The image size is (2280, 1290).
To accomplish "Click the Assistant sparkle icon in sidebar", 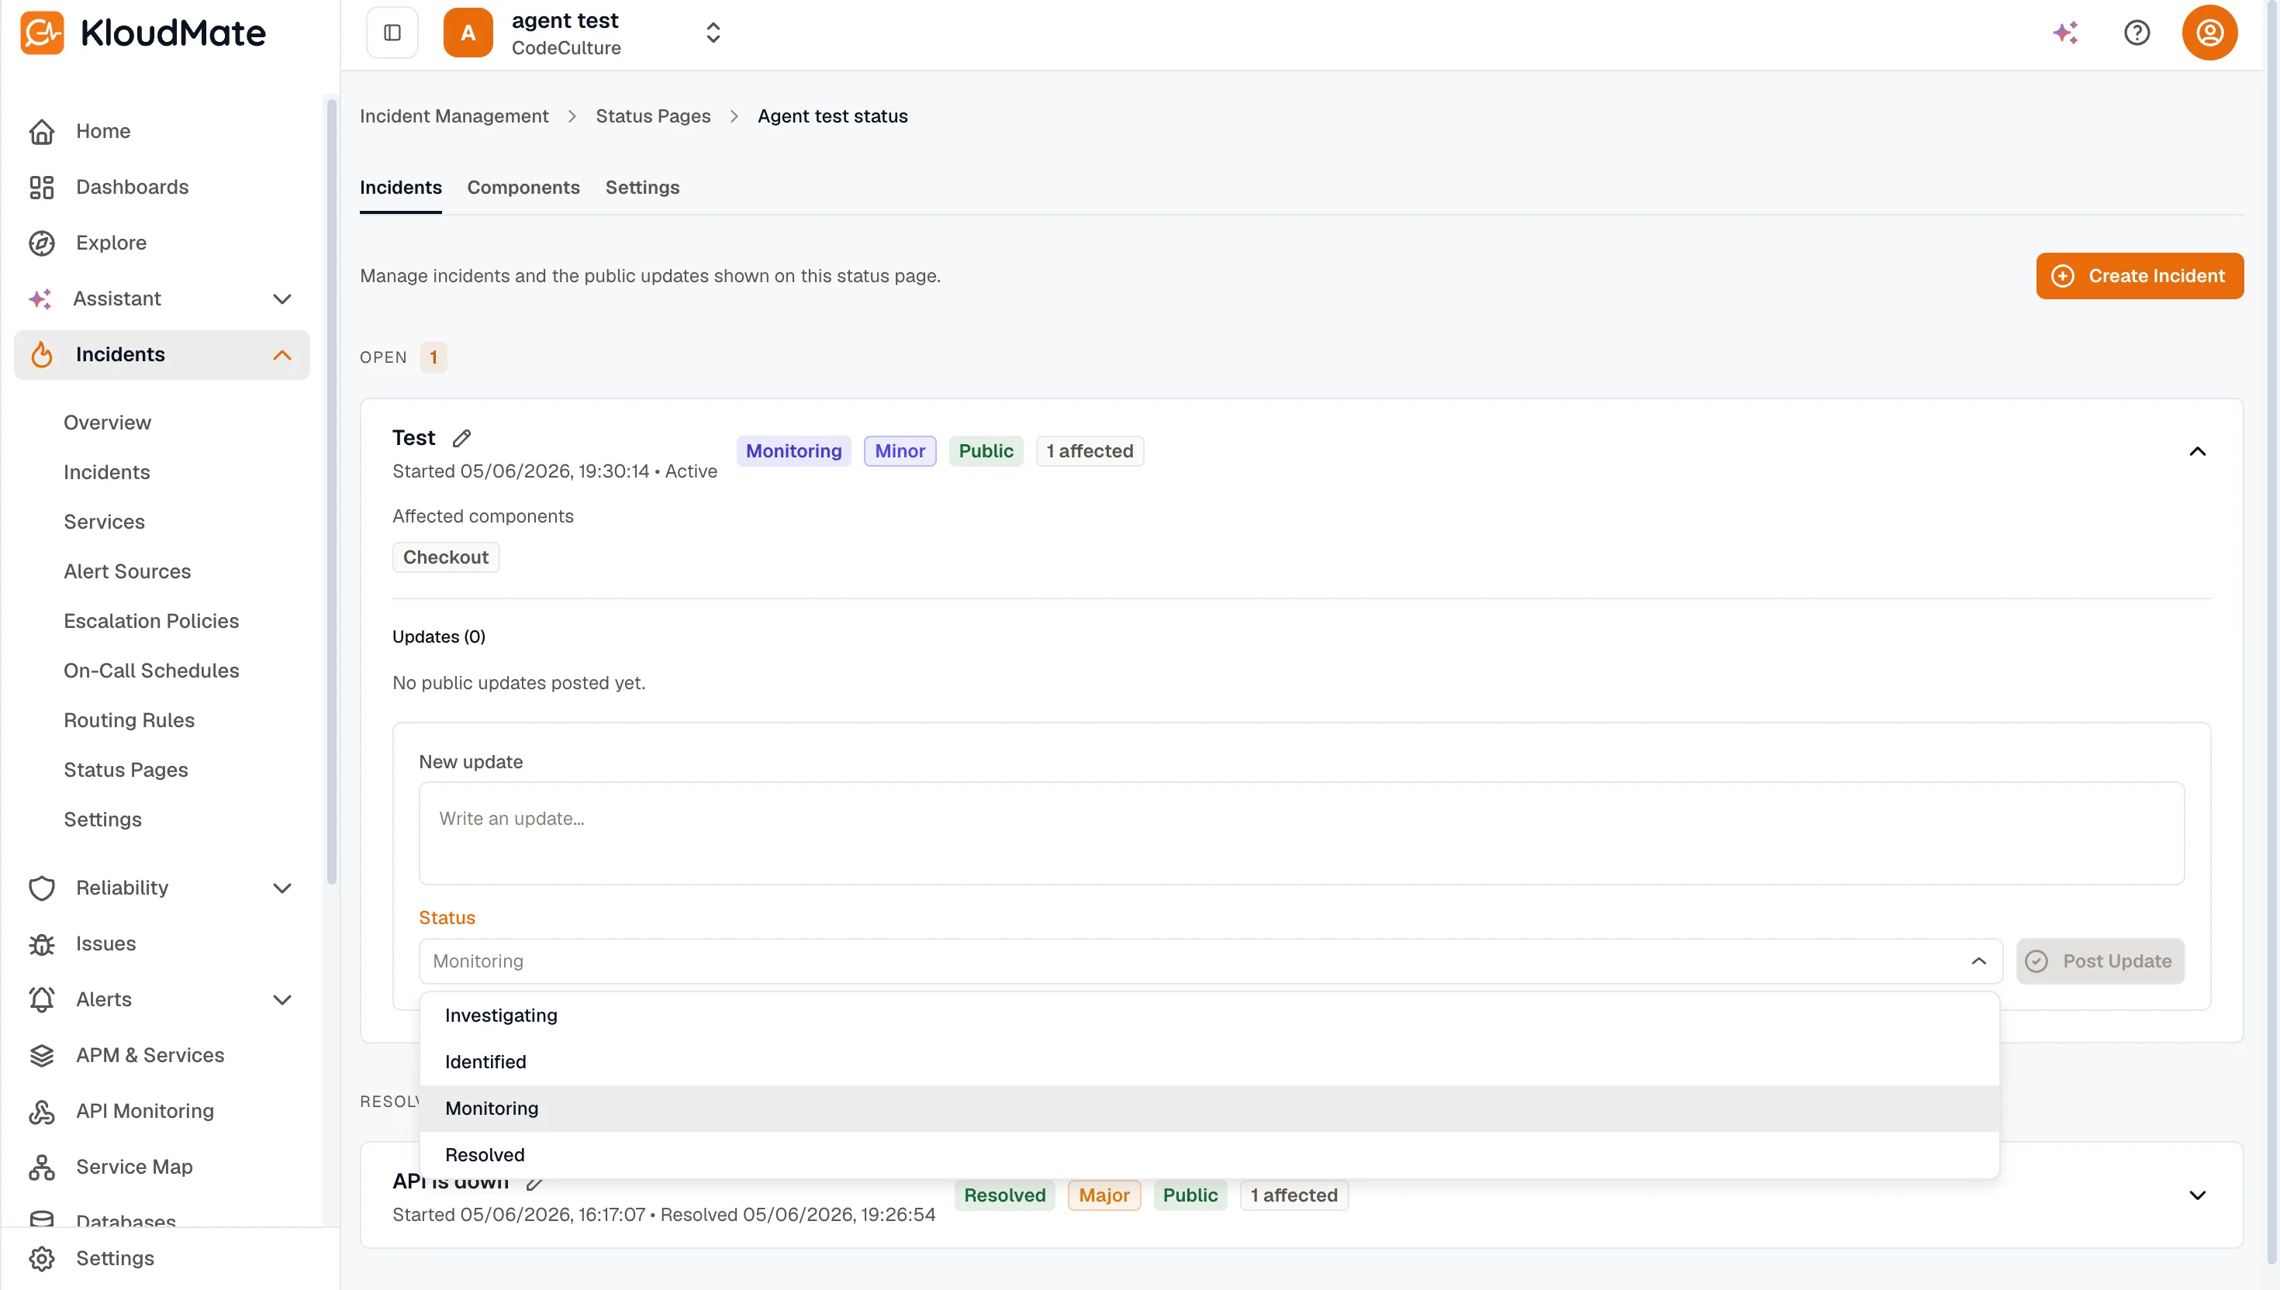I will [x=40, y=298].
